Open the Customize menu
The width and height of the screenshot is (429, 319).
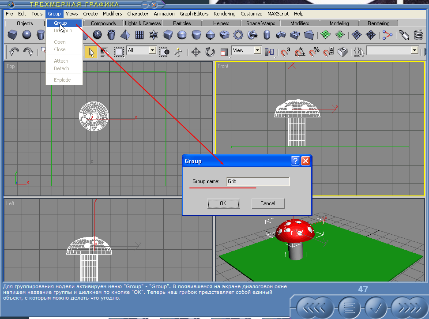pyautogui.click(x=252, y=14)
